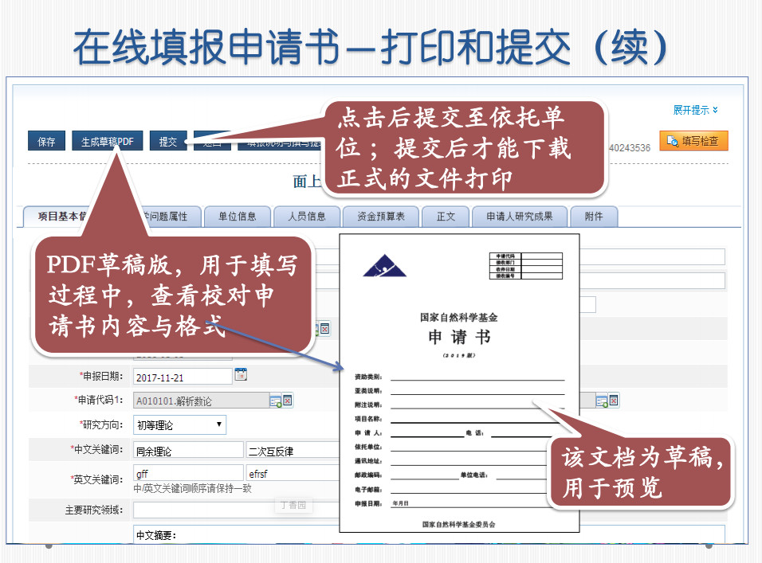Focus the 同余理论 keyword field
762x563 pixels.
coord(188,451)
